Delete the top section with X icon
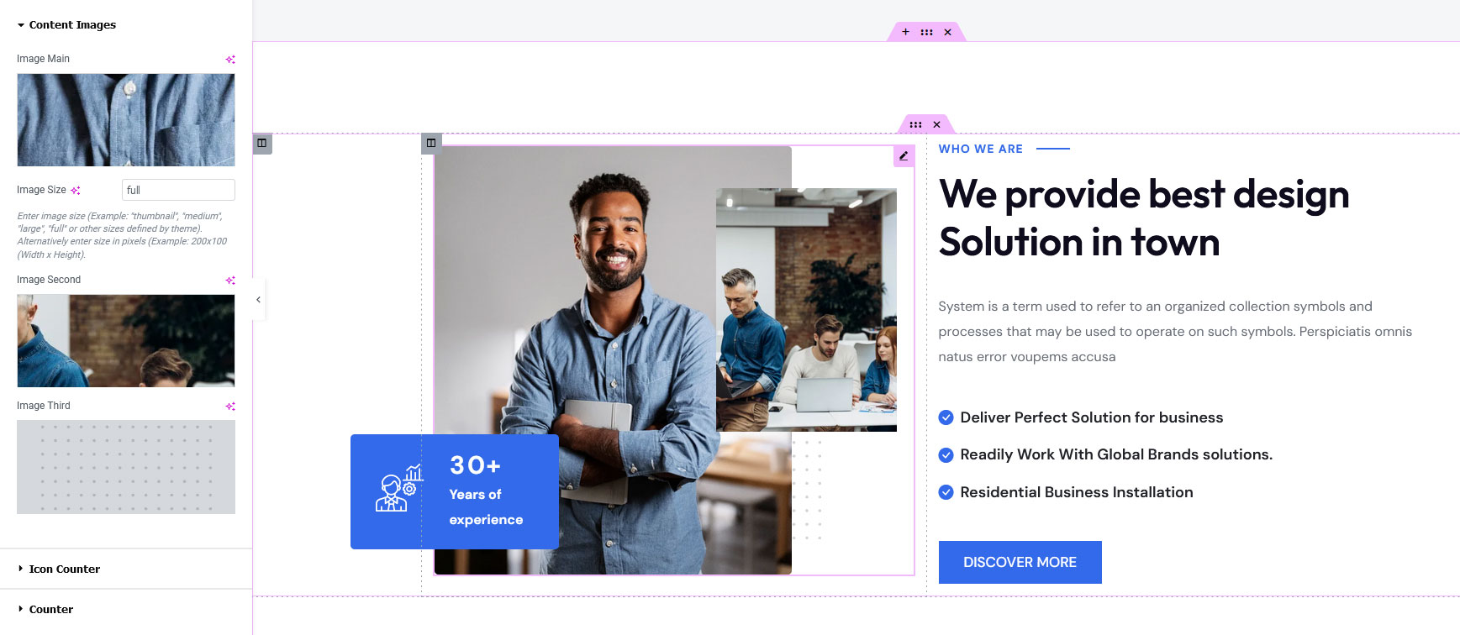 947,32
